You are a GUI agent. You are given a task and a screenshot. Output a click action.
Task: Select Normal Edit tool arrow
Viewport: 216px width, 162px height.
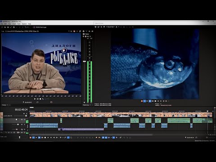60,138
